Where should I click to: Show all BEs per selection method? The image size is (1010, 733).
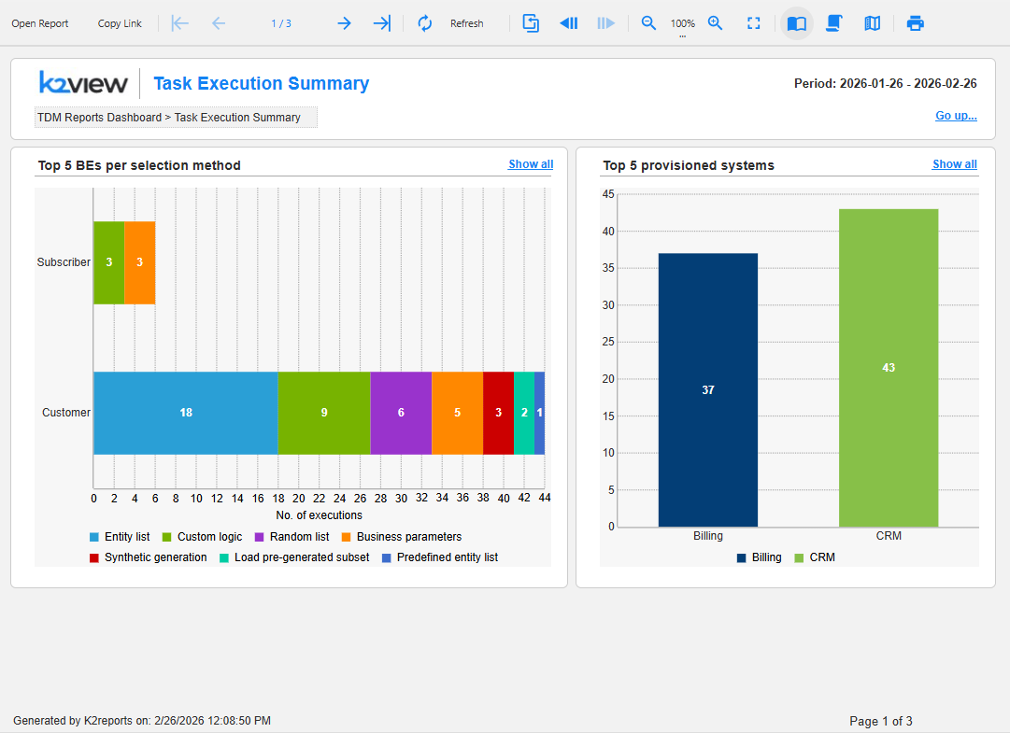pos(530,164)
